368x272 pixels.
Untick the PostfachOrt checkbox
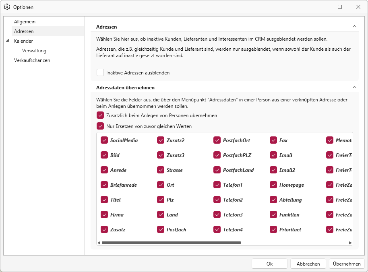click(x=217, y=140)
